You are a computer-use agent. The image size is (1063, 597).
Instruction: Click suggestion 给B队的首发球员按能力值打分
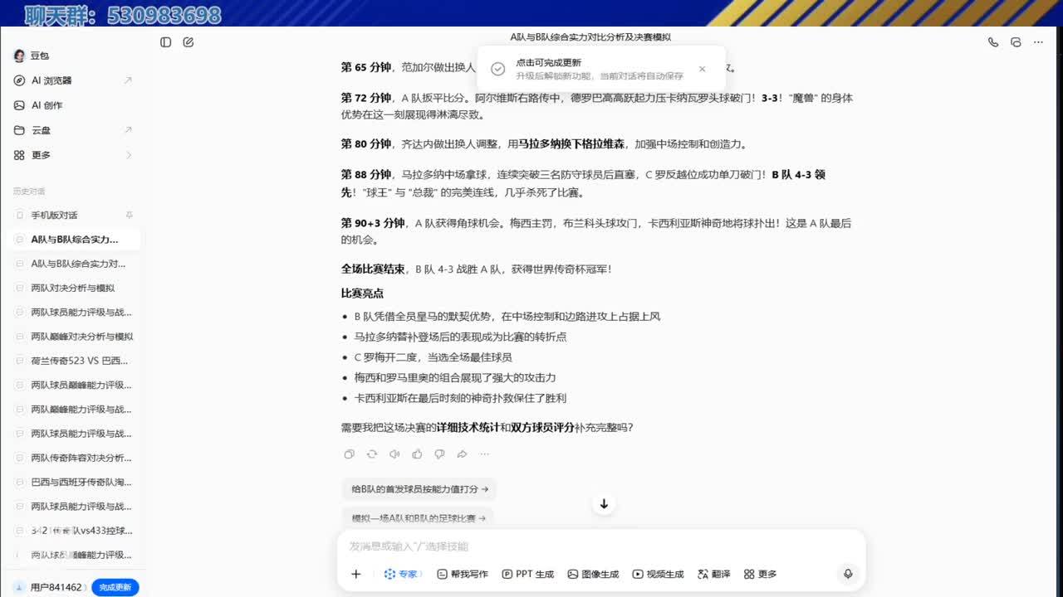click(x=419, y=489)
